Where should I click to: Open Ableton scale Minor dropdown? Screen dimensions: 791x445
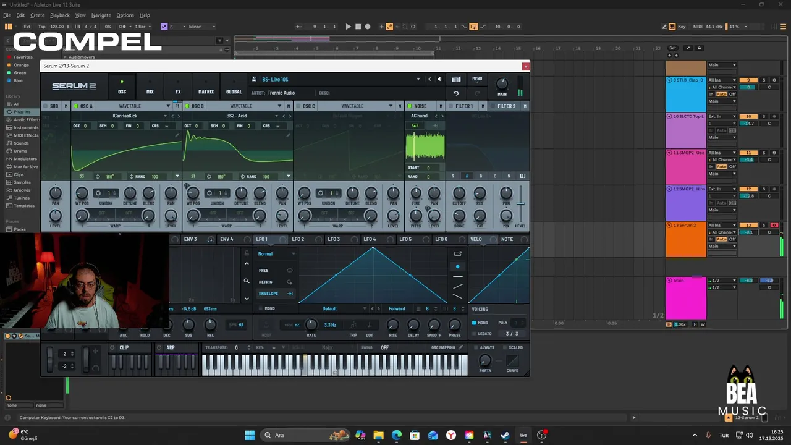(x=202, y=27)
